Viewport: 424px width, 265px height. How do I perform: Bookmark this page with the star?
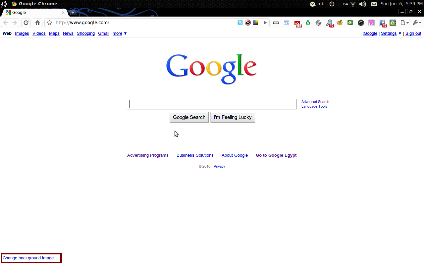tap(49, 23)
